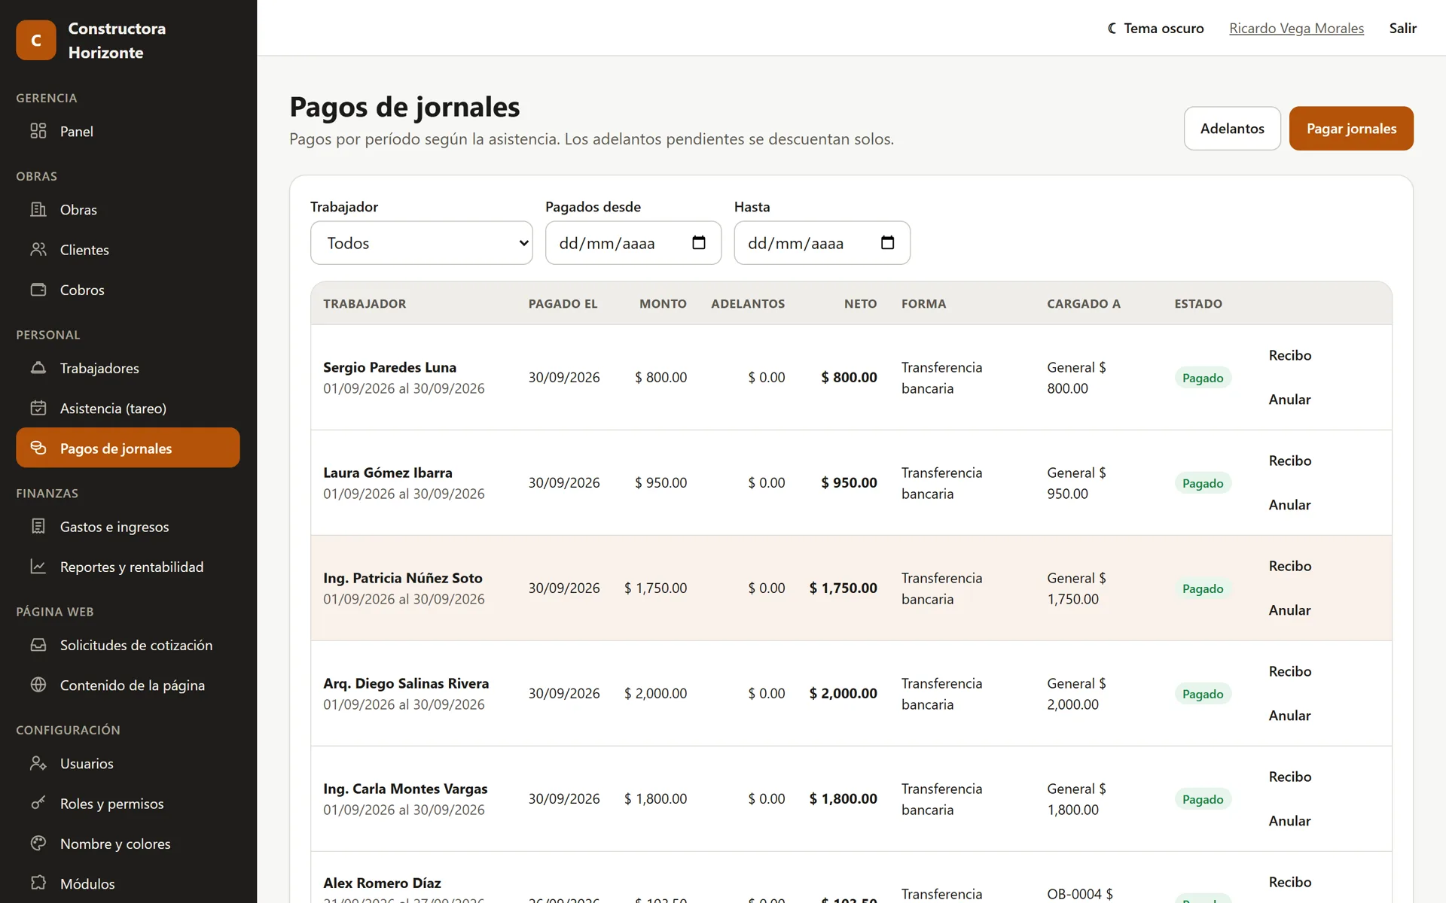The image size is (1446, 903).
Task: Click the NETO column header
Action: point(860,303)
